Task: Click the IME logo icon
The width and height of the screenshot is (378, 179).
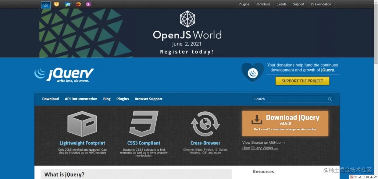Action: coord(352,177)
